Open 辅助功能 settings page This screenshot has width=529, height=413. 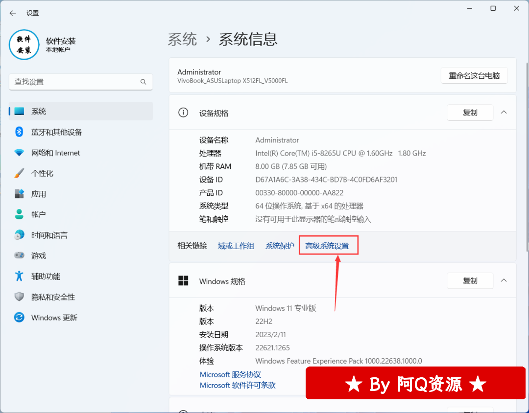click(81, 276)
